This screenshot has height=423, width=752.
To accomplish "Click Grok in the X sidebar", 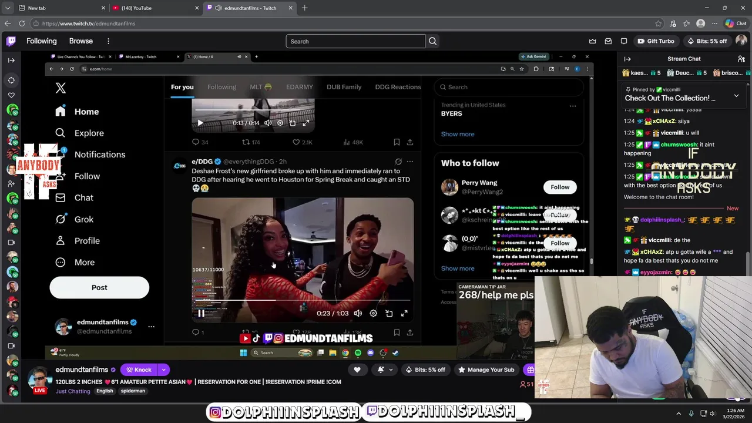I will click(75, 219).
